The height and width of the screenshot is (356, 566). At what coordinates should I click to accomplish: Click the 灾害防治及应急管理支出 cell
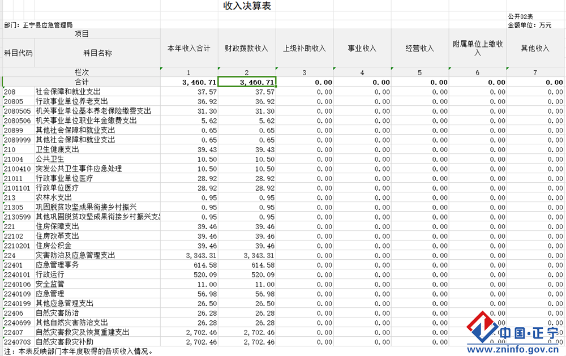click(97, 255)
